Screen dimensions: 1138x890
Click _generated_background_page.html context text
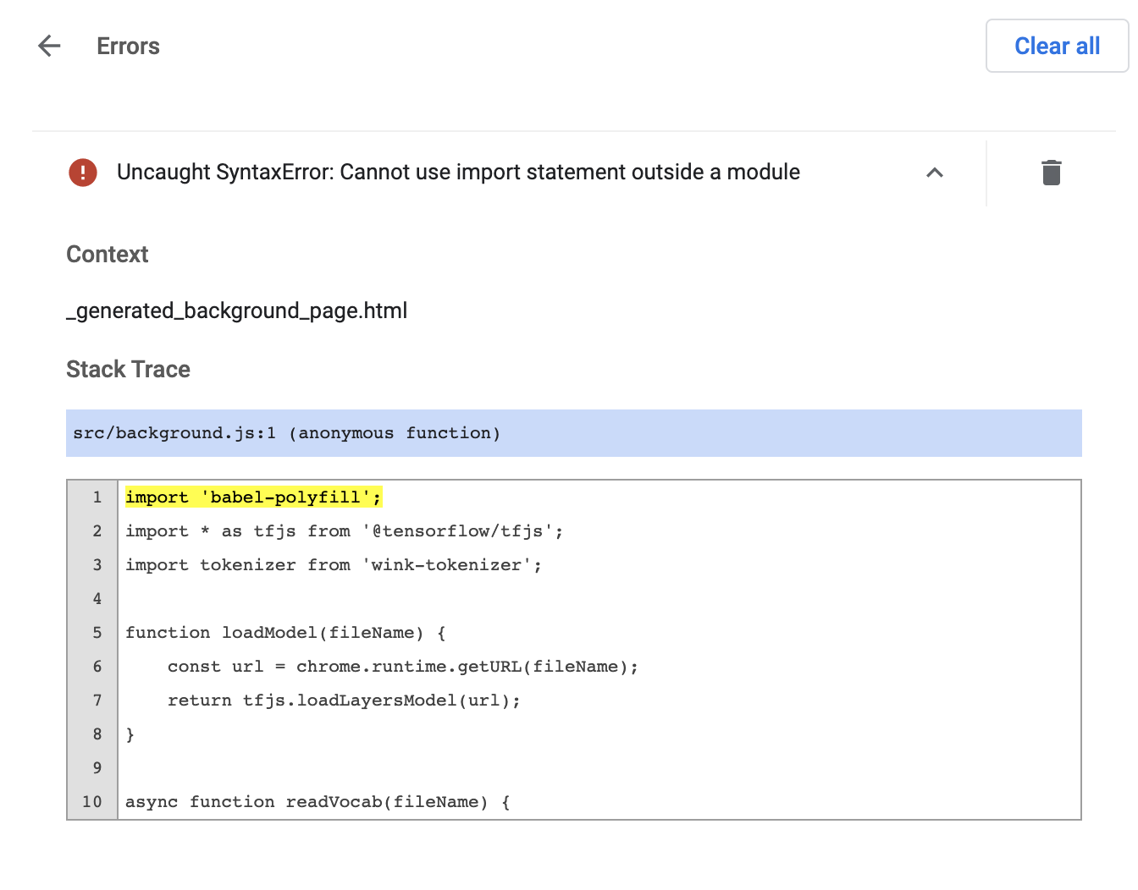tap(237, 311)
